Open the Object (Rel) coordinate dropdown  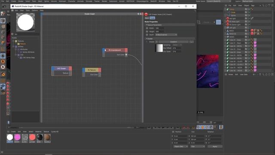[x=180, y=146]
